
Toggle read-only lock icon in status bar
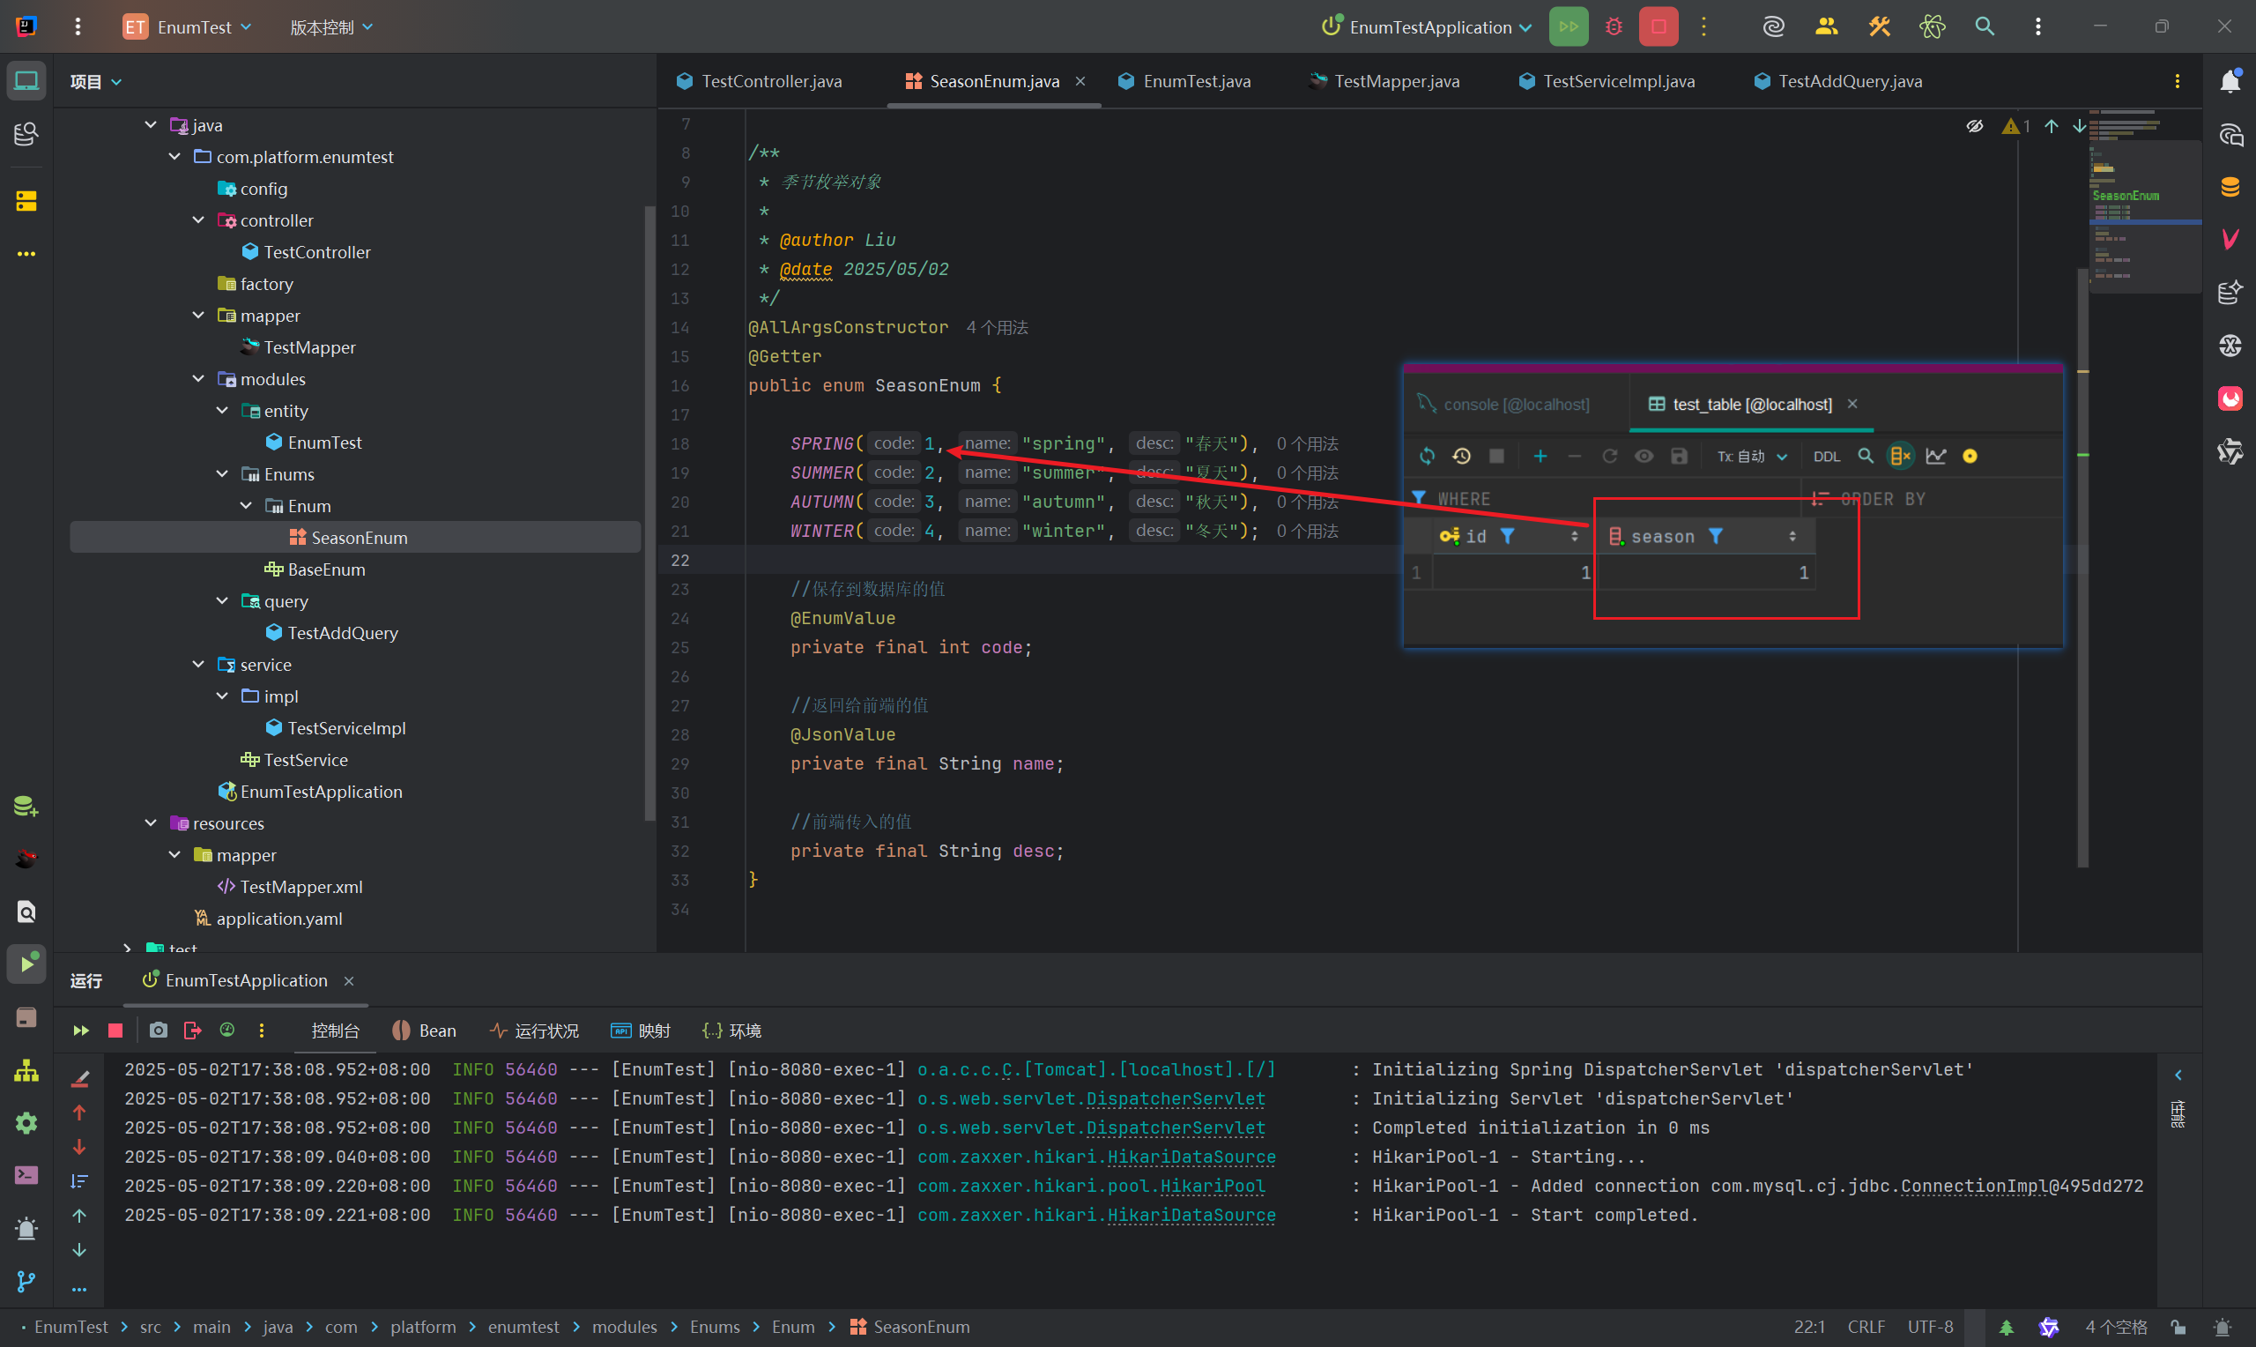[2178, 1327]
